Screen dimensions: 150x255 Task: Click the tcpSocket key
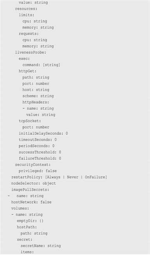coord(30,121)
